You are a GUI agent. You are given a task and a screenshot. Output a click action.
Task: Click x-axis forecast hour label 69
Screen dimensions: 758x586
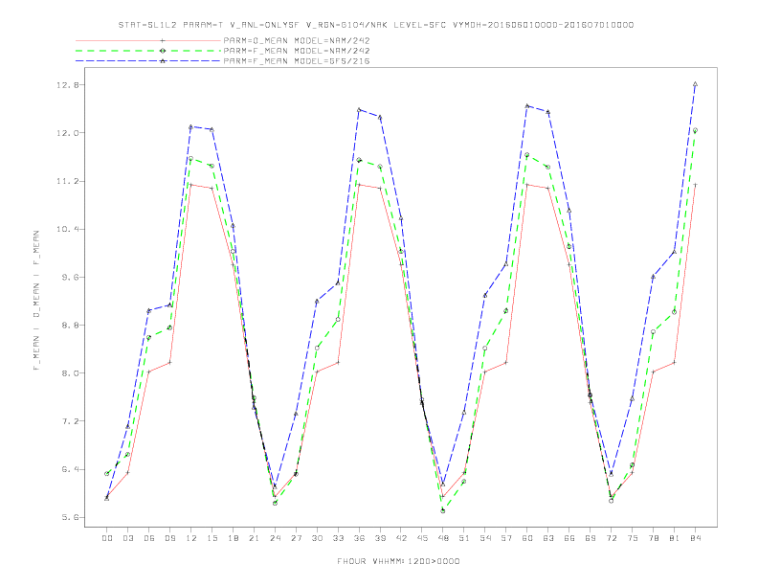pos(591,538)
